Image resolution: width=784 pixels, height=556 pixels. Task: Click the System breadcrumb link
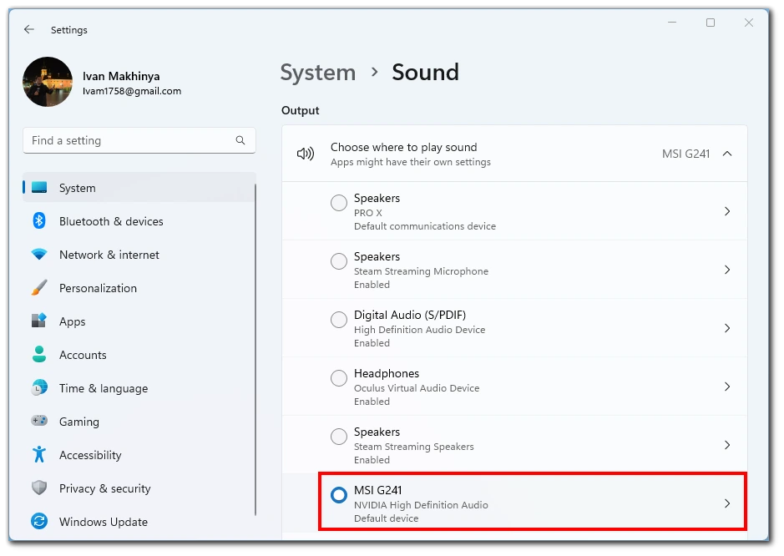point(318,73)
